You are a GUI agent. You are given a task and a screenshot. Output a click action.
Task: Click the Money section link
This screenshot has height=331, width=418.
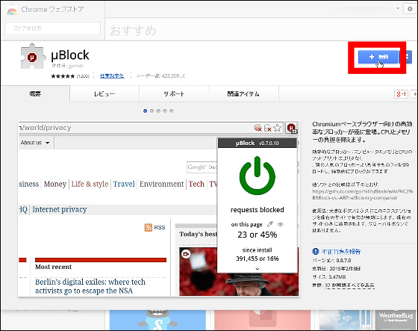tap(55, 184)
